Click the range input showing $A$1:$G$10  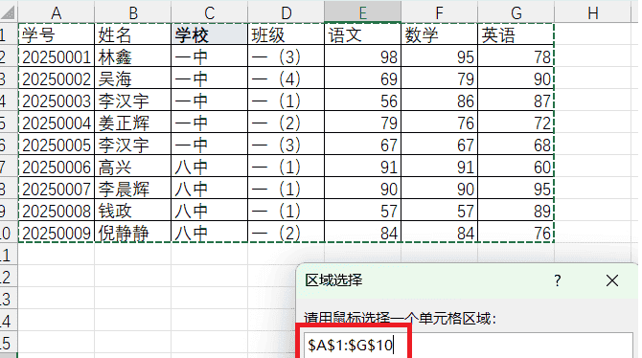tap(468, 346)
